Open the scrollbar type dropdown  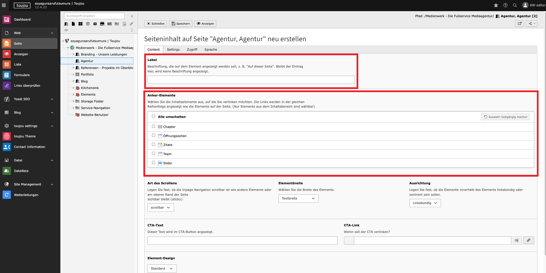(161, 207)
